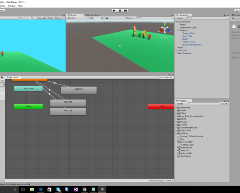Open the Shaded draw mode dropdown
This screenshot has width=240, height=193.
(x=78, y=18)
